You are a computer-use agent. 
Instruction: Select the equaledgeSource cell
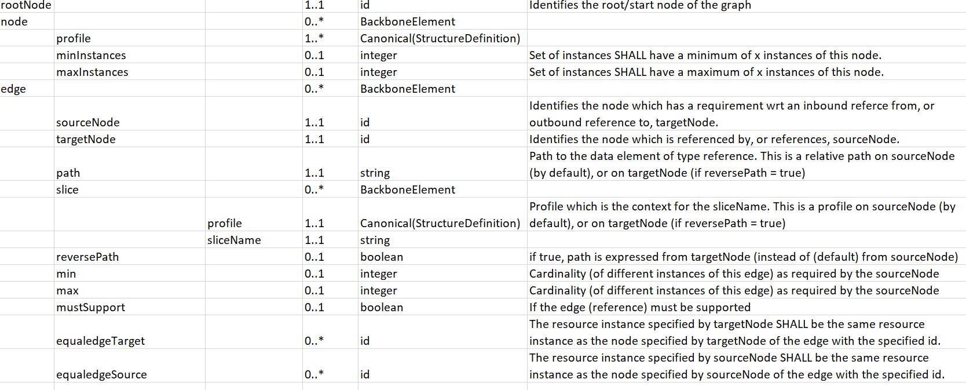pos(130,366)
